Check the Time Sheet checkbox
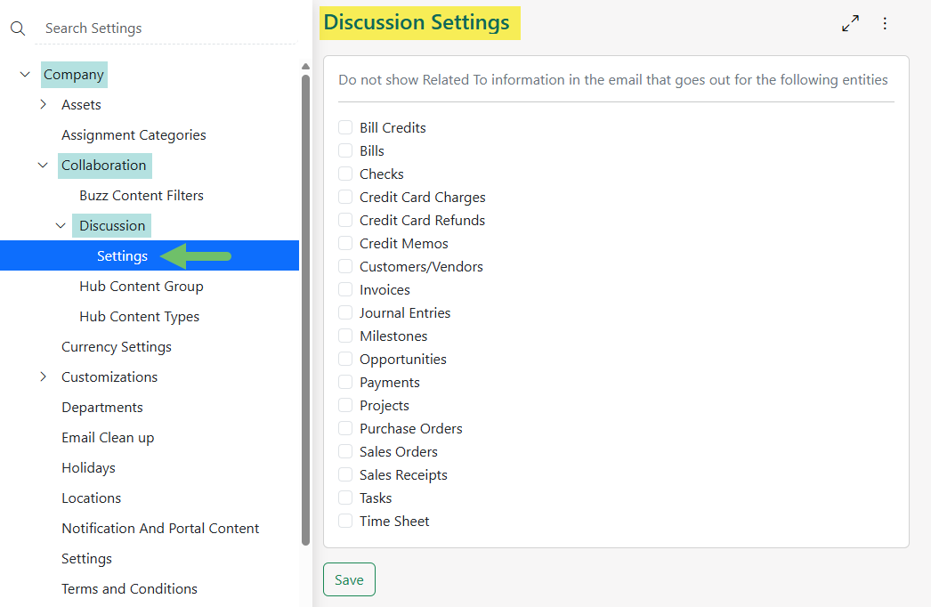The height and width of the screenshot is (607, 931). point(344,521)
